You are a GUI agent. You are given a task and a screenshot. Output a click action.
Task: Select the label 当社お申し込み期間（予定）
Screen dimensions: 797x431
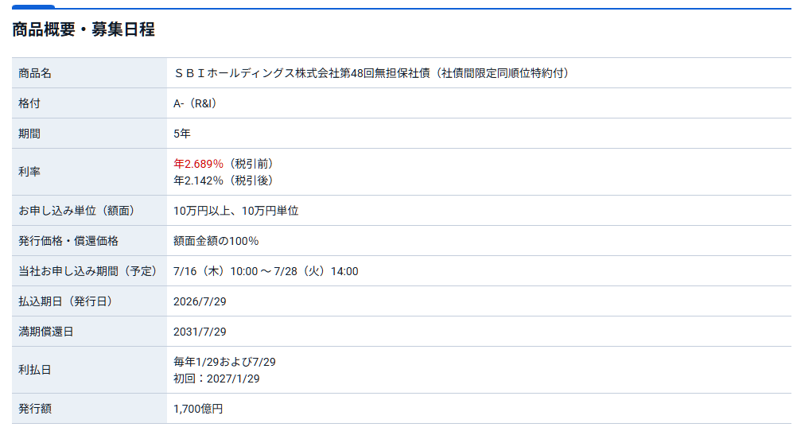(90, 271)
